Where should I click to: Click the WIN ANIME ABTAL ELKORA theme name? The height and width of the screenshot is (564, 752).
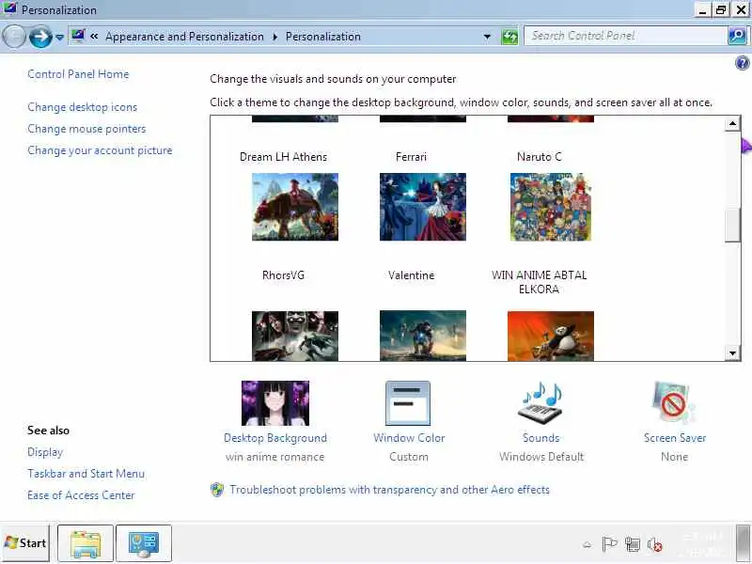click(x=539, y=282)
